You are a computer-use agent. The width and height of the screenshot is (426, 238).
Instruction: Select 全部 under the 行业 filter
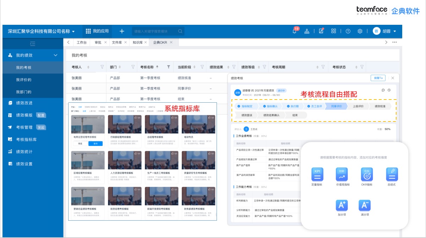click(80, 107)
